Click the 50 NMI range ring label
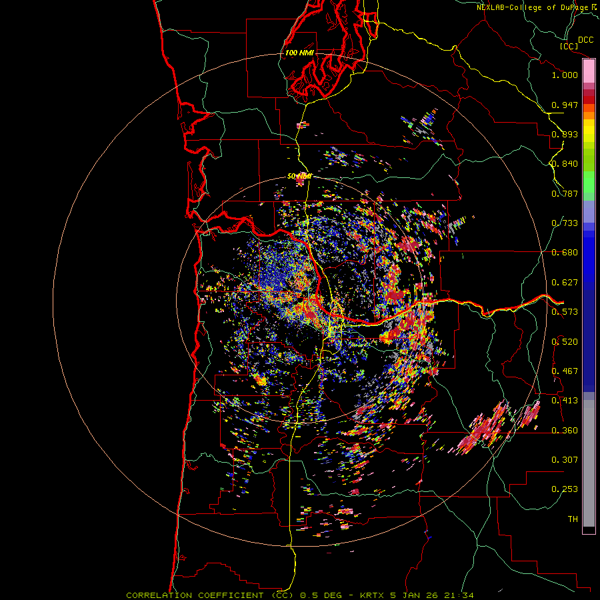Viewport: 600px width, 600px height. tap(299, 177)
